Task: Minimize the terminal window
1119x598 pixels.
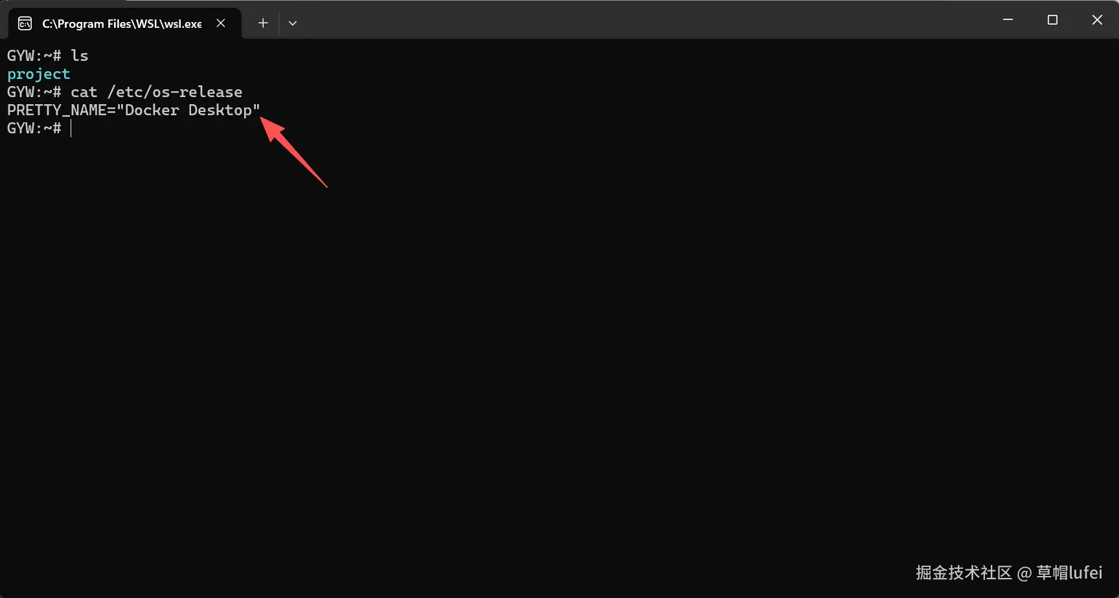Action: [1008, 20]
